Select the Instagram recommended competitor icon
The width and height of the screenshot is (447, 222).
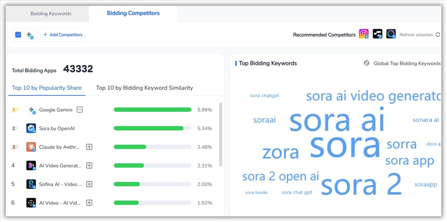click(364, 34)
